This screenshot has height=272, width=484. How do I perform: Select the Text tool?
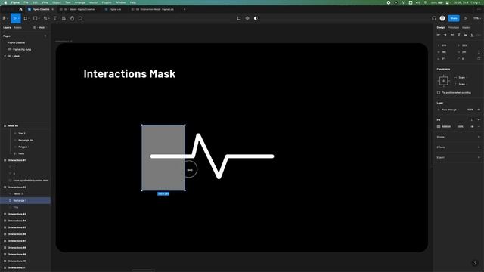point(55,18)
